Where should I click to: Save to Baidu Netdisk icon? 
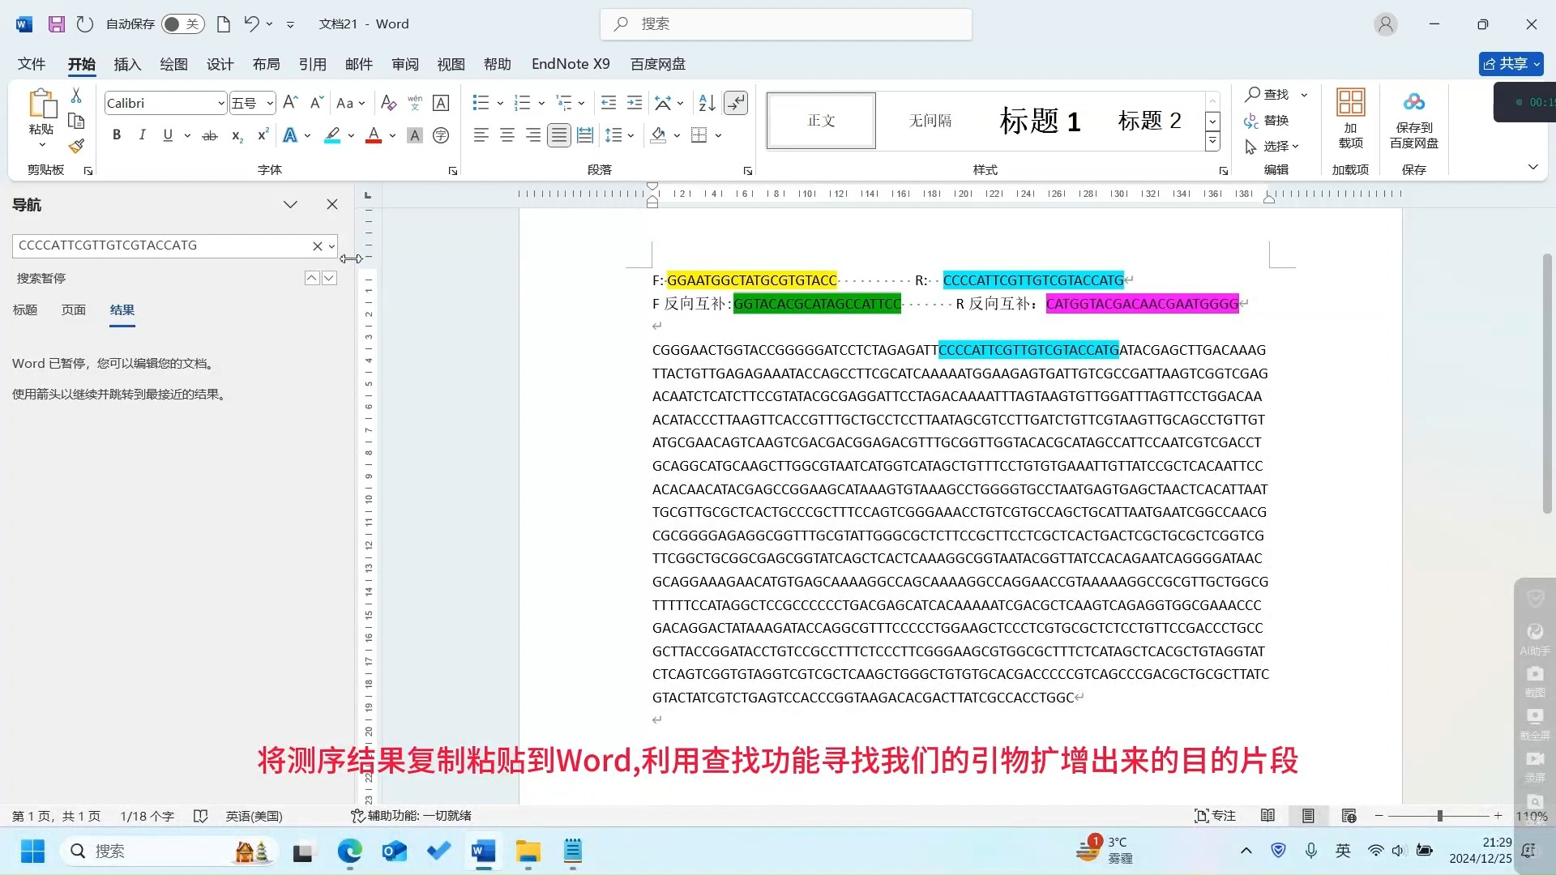click(1414, 118)
